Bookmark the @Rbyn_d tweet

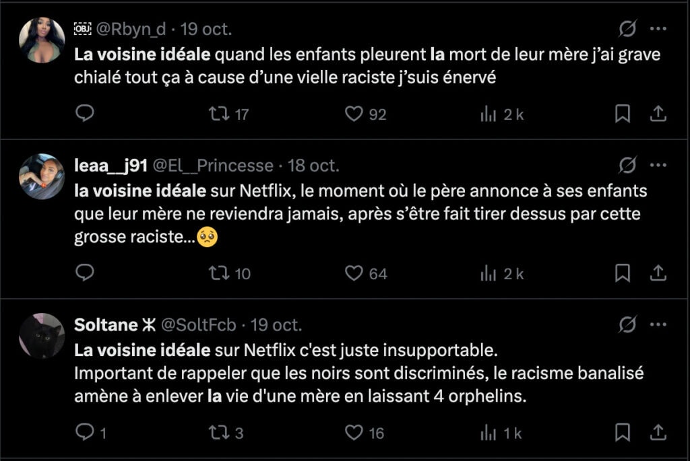(623, 114)
